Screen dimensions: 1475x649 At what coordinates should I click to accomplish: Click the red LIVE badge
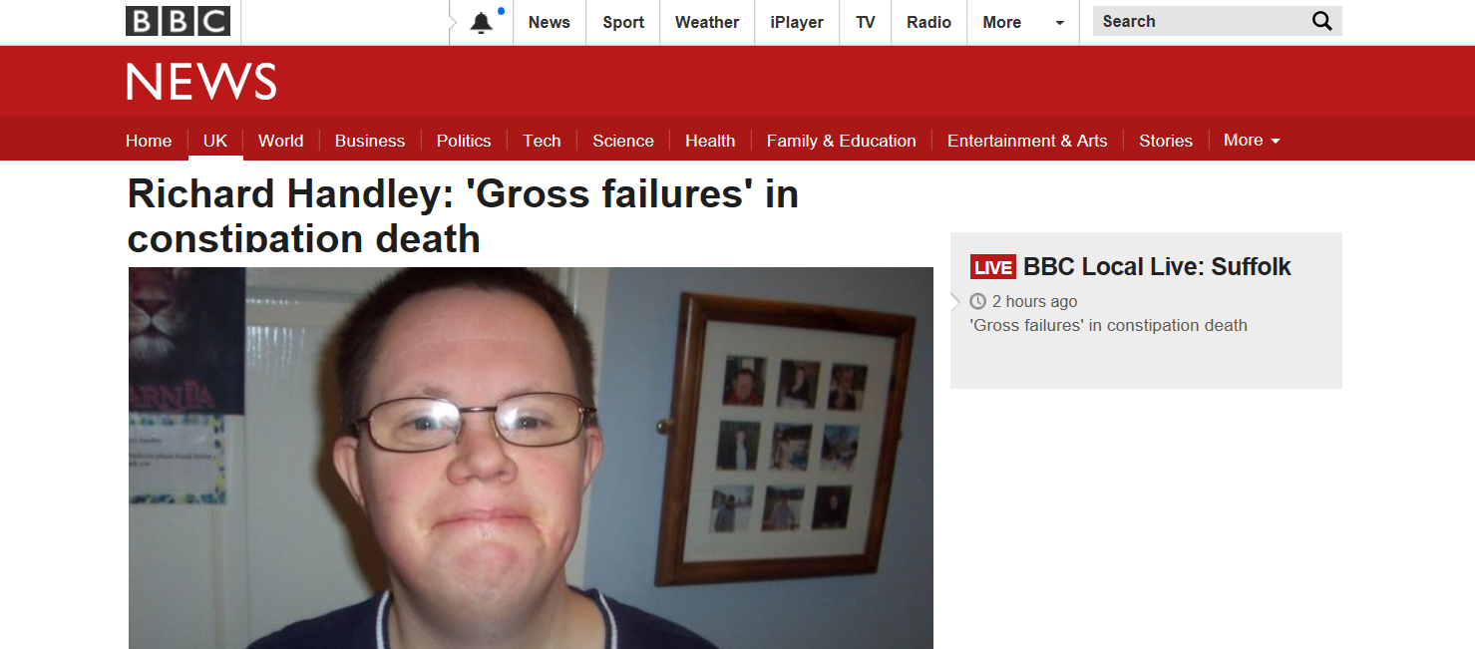[992, 267]
